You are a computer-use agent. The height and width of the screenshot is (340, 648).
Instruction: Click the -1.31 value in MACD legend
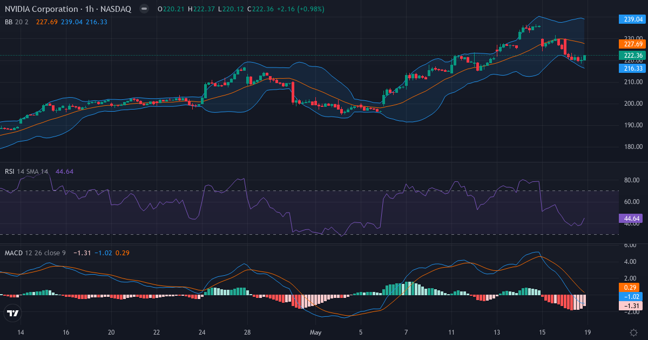[82, 253]
